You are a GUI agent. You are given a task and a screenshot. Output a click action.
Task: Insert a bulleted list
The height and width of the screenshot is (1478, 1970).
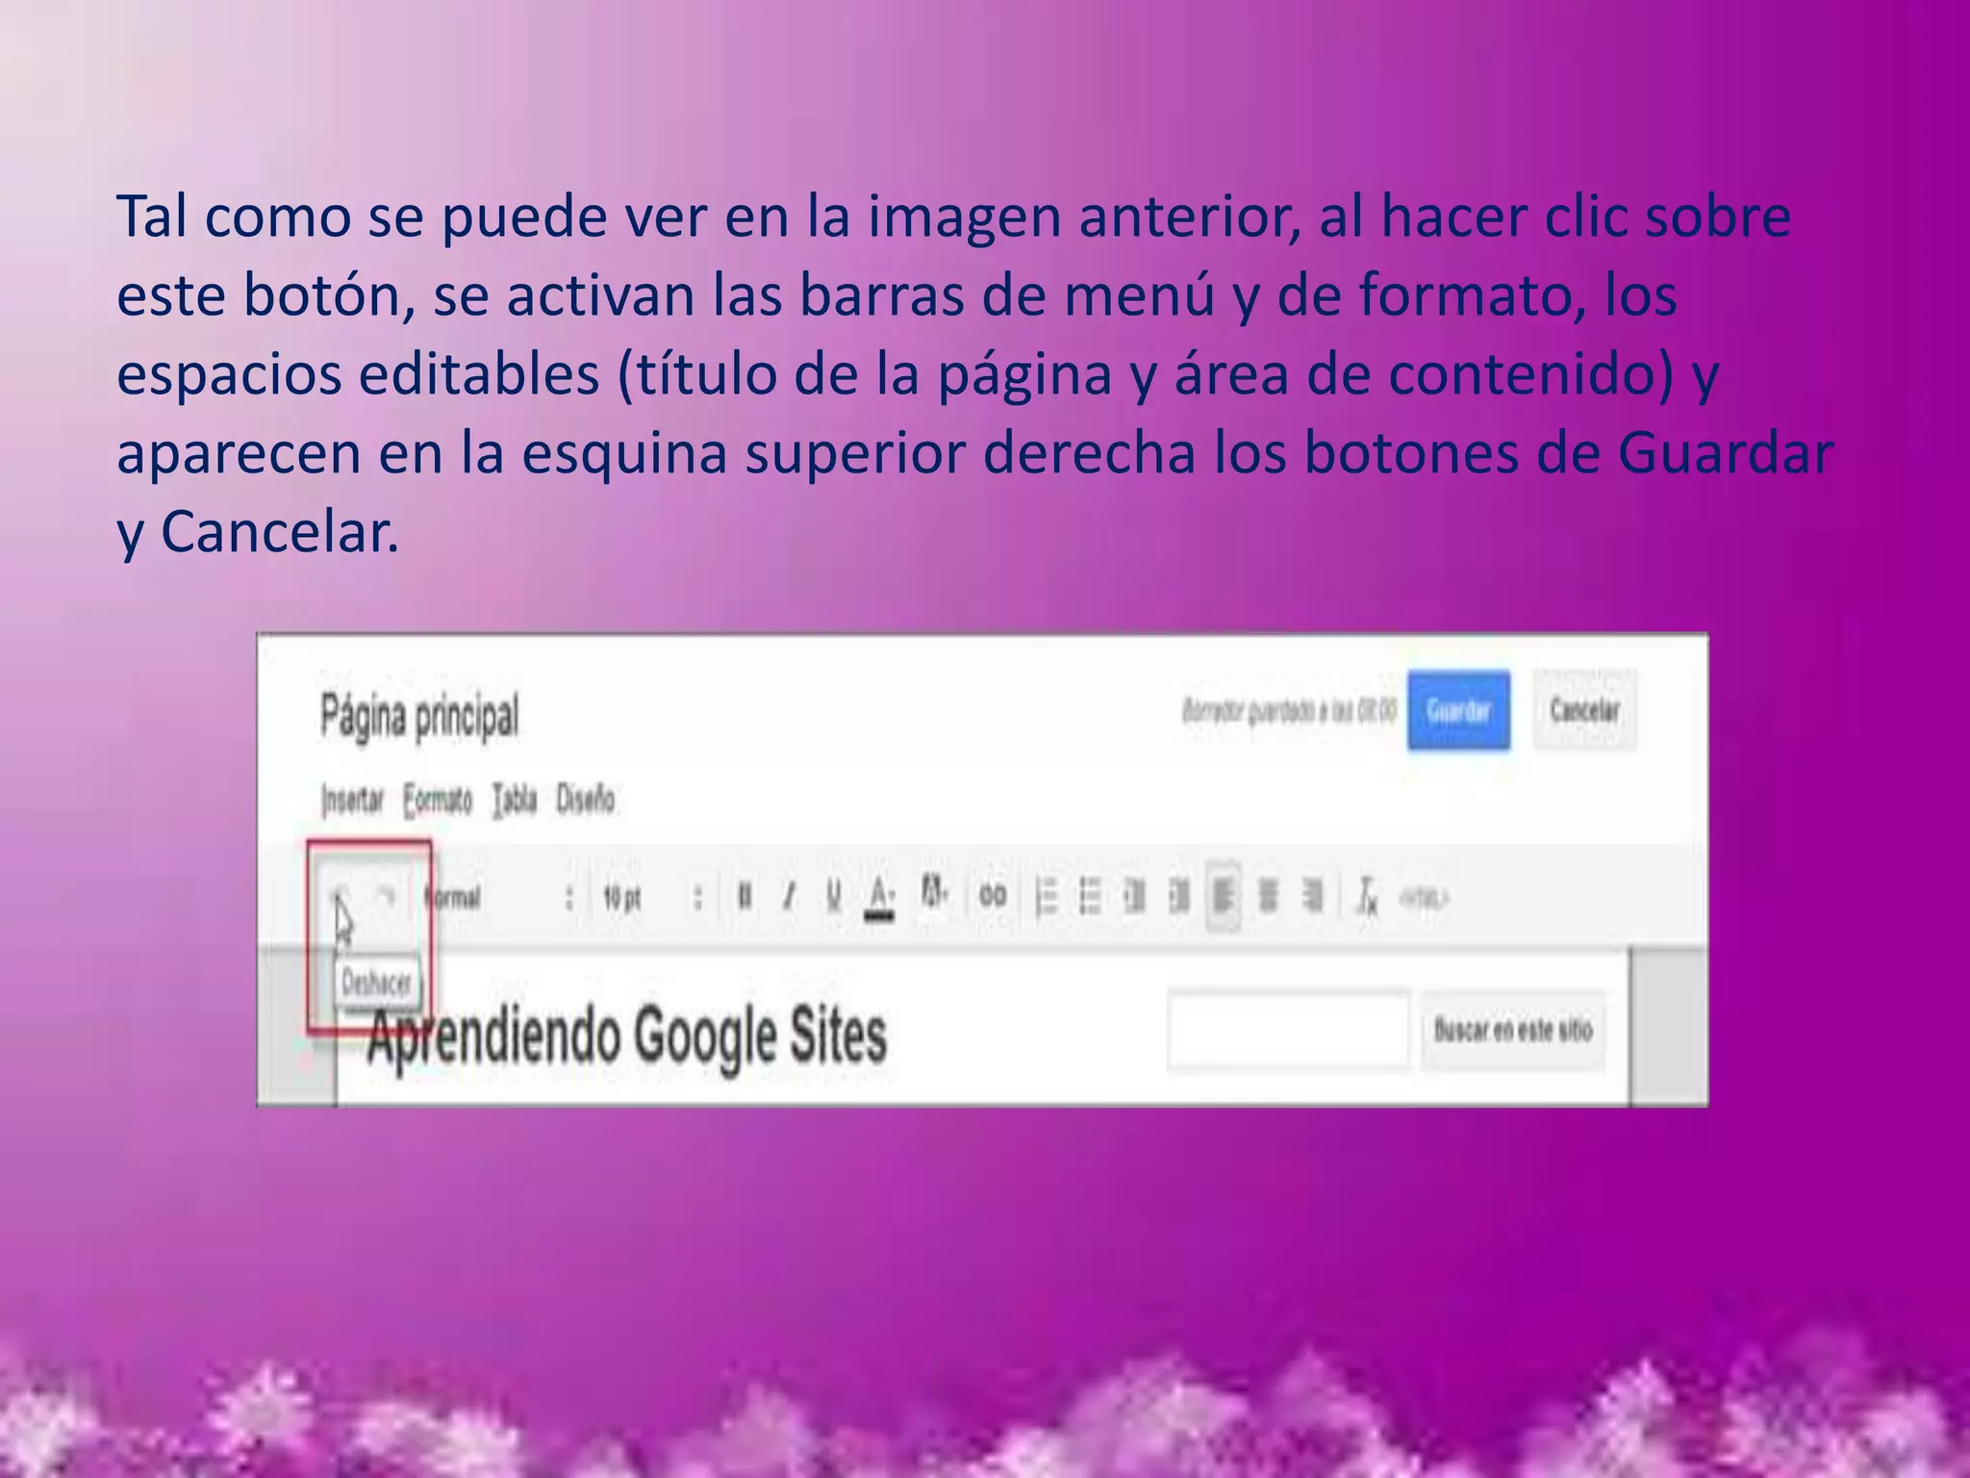(1090, 897)
